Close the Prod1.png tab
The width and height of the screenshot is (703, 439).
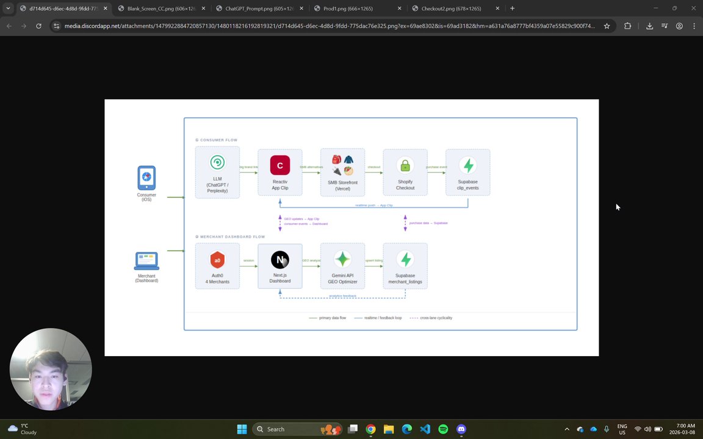pyautogui.click(x=399, y=9)
